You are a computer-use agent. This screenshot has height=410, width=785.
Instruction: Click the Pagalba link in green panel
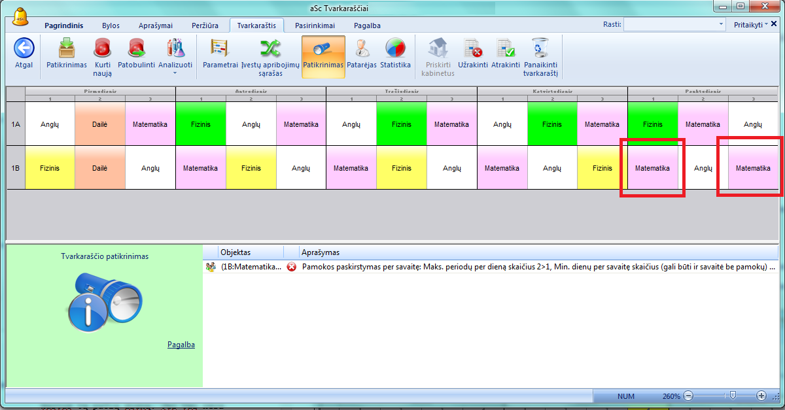(x=181, y=345)
